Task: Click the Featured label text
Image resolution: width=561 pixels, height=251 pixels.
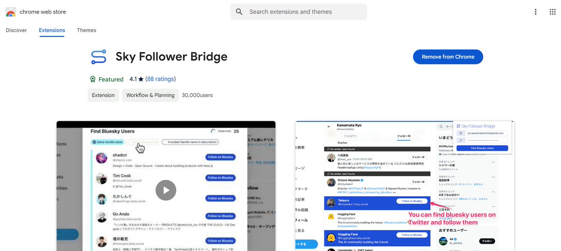Action: point(111,79)
